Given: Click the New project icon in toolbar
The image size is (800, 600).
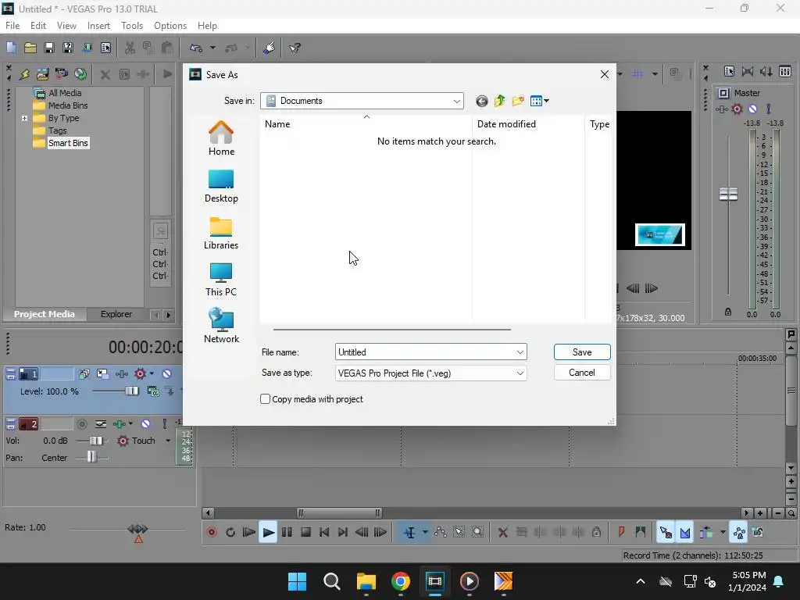Looking at the screenshot, I should coord(11,48).
